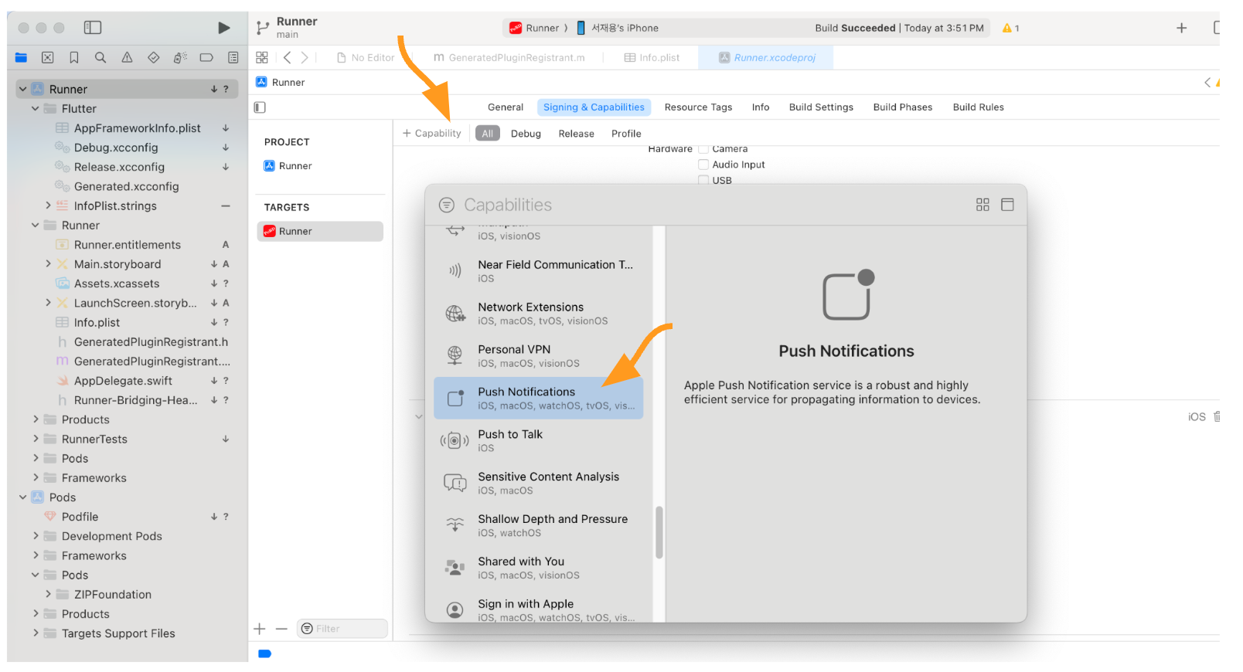Click the related items grid icon
Image resolution: width=1243 pixels, height=672 pixels.
pos(262,57)
